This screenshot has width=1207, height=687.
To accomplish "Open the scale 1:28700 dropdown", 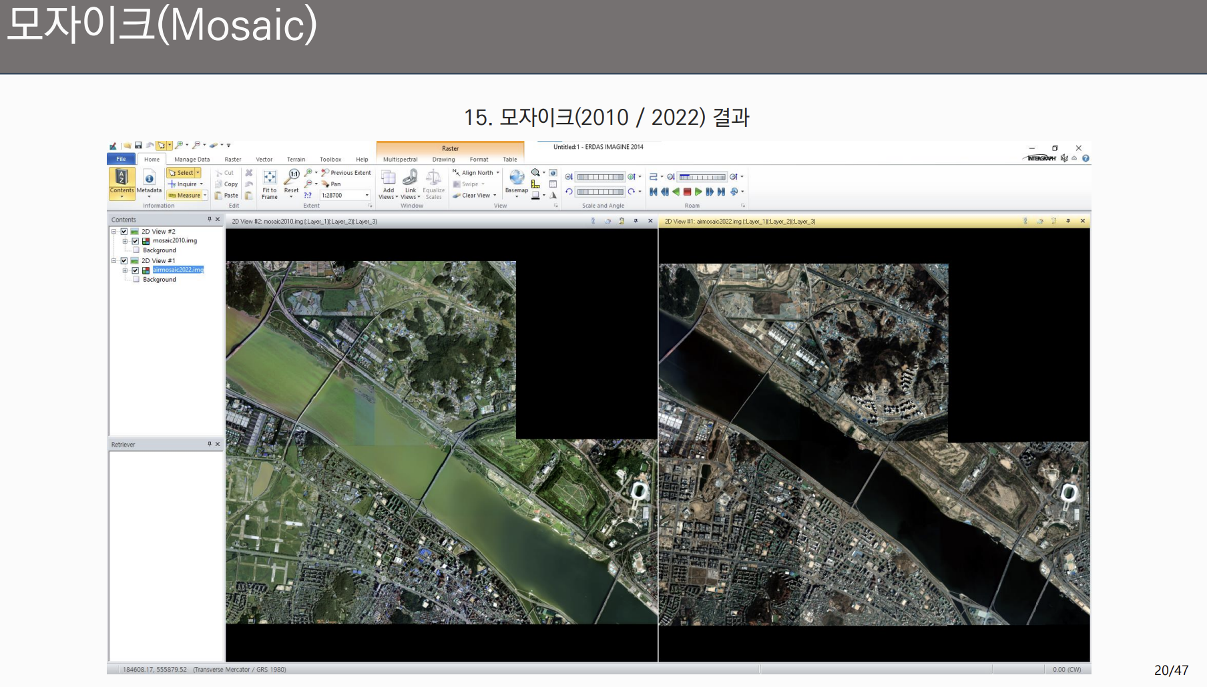I will 367,196.
